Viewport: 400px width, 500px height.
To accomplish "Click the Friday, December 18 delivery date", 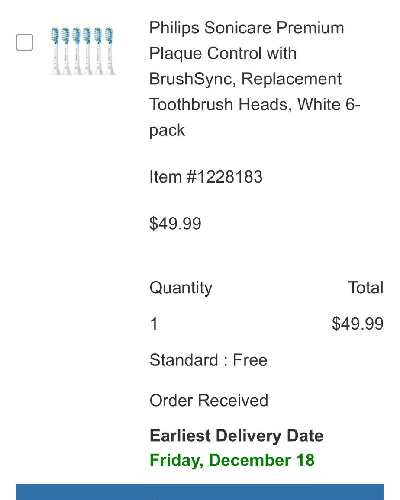I will 232,460.
